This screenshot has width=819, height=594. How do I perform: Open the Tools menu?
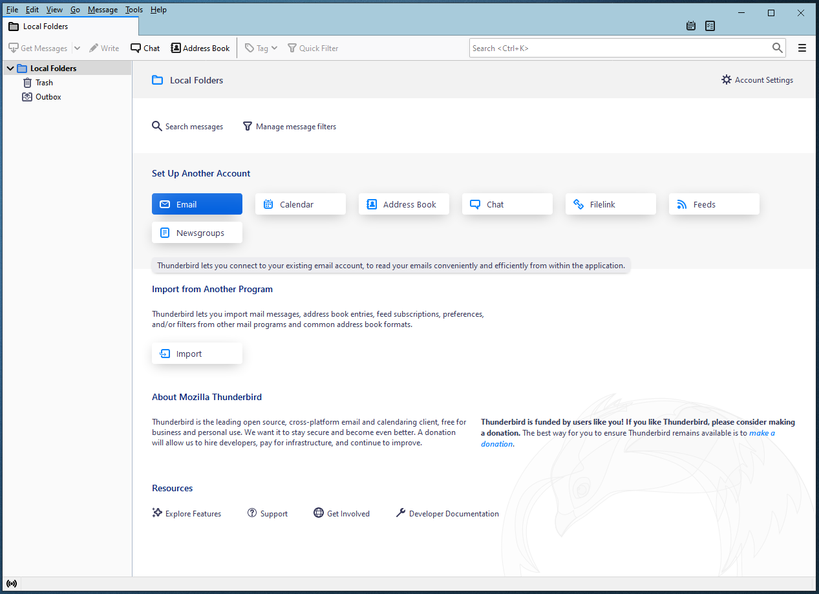point(134,10)
